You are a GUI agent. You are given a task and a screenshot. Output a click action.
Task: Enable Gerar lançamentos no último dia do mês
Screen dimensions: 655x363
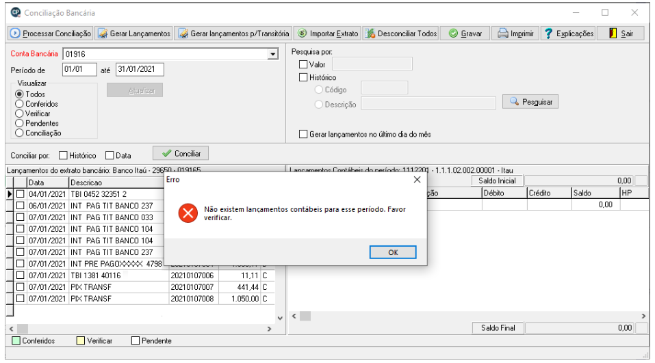point(303,135)
